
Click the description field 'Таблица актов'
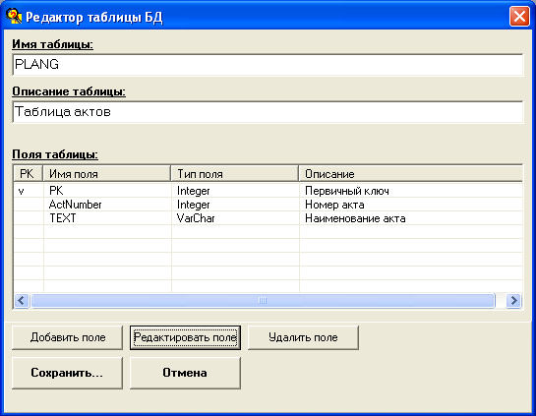(x=268, y=112)
